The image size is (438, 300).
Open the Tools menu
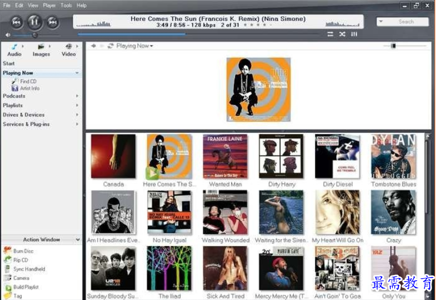pos(66,5)
